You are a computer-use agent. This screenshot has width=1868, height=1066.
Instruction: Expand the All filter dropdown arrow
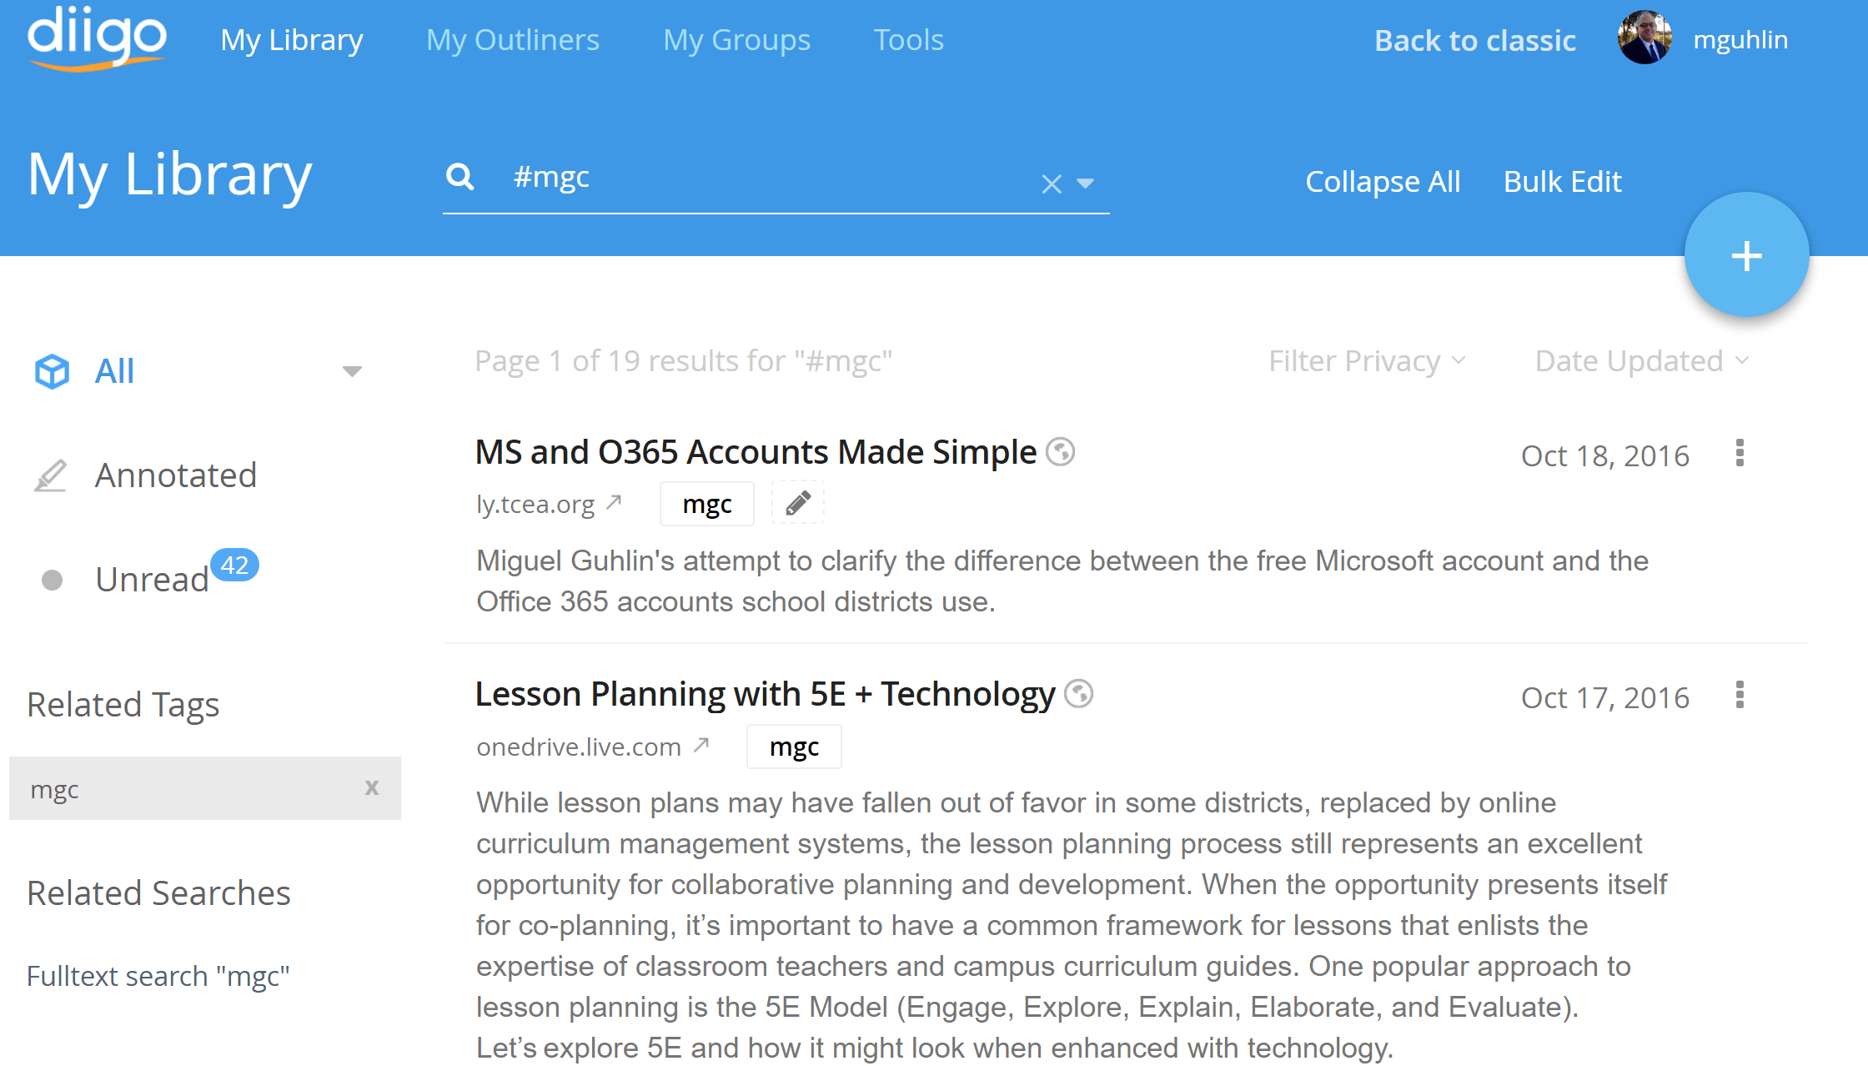[352, 371]
